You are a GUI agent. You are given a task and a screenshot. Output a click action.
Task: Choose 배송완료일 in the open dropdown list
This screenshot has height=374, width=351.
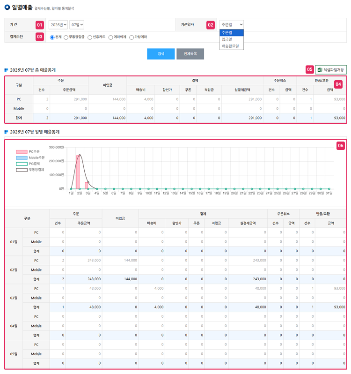(x=232, y=46)
